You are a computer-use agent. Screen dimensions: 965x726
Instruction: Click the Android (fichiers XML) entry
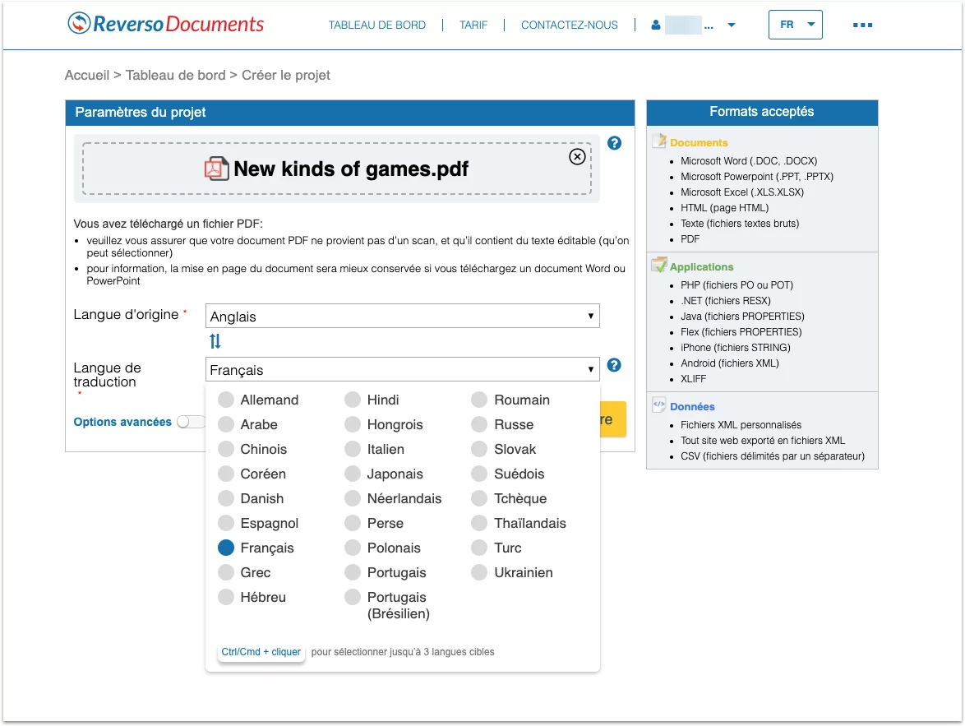tap(730, 363)
